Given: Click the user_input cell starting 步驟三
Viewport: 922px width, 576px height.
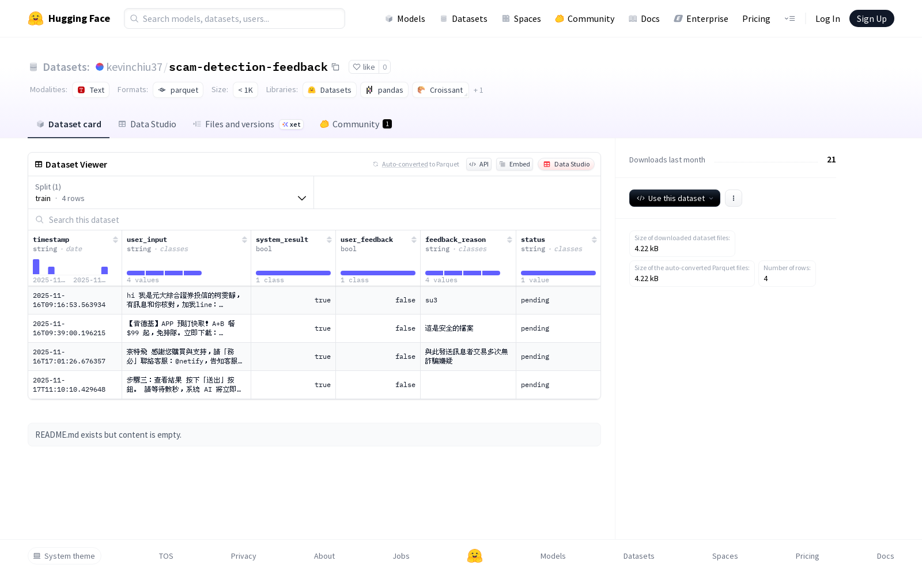Looking at the screenshot, I should pos(186,385).
